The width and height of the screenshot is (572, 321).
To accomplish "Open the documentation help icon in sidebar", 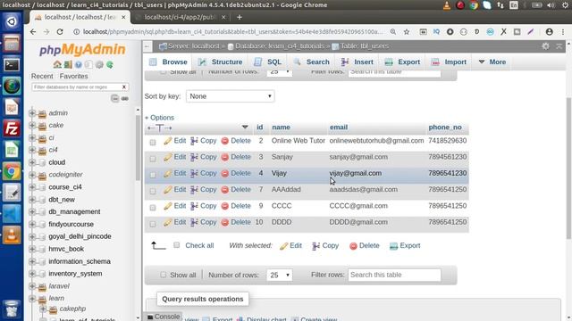I will coord(79,65).
